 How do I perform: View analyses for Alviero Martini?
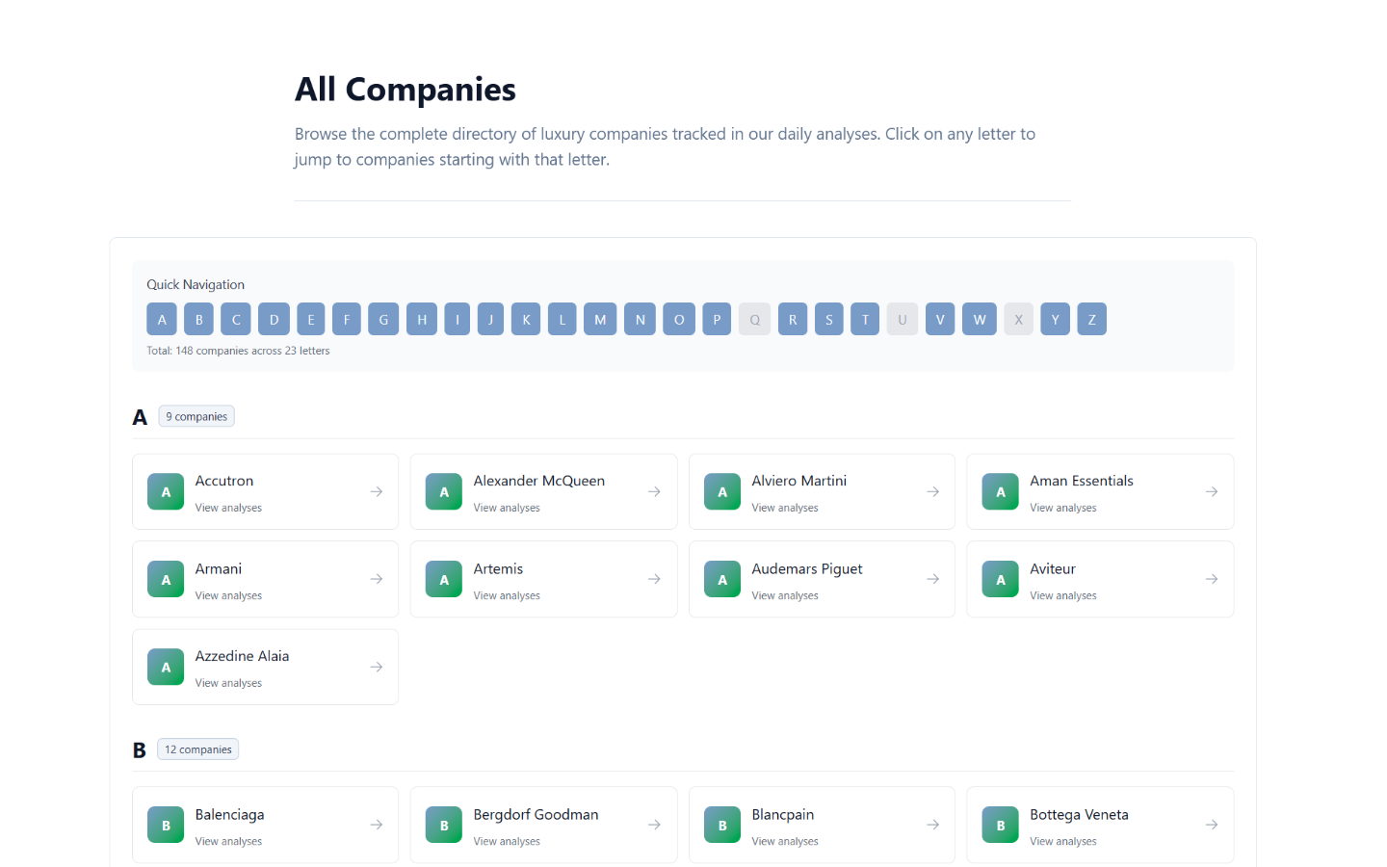coord(822,491)
